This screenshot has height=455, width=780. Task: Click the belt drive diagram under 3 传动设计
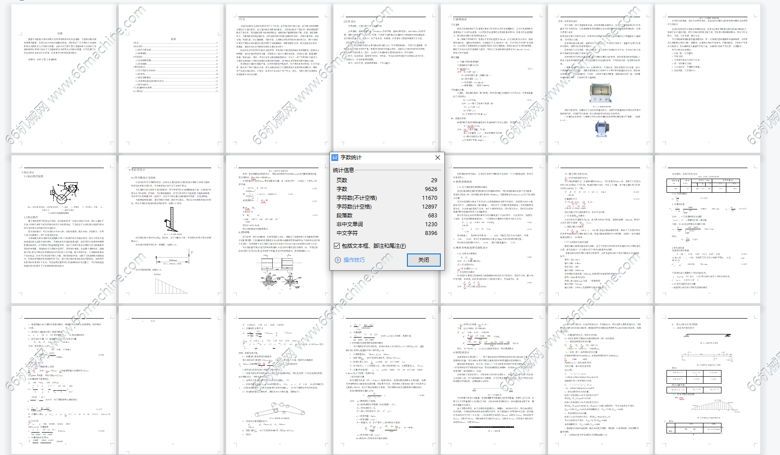pyautogui.click(x=65, y=193)
